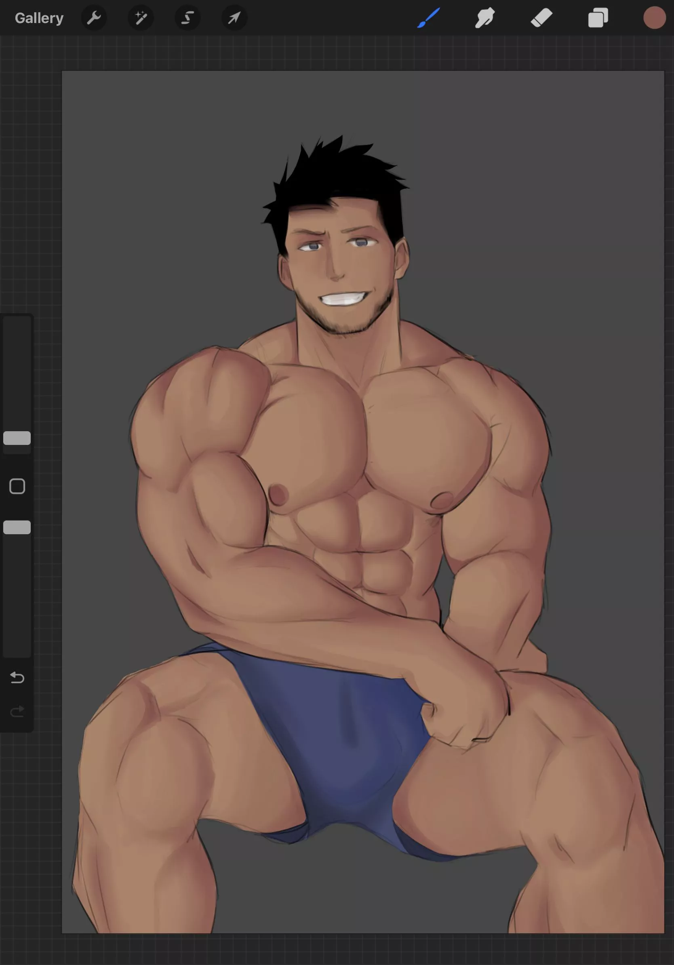Open the Adjustments magic wand menu

141,18
